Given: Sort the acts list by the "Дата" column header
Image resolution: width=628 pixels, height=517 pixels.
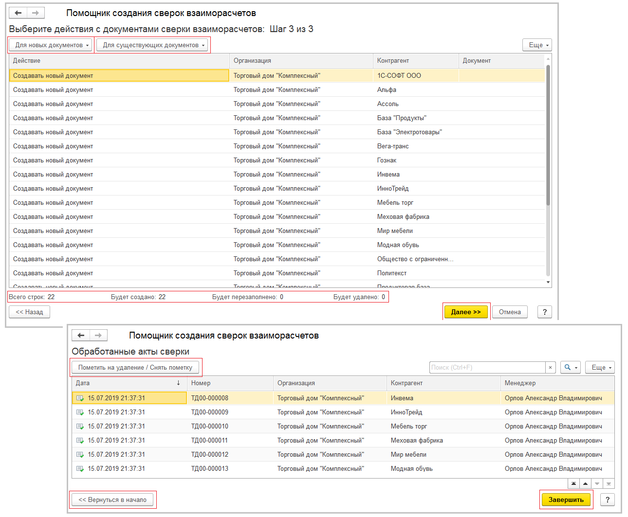Looking at the screenshot, I should [129, 383].
